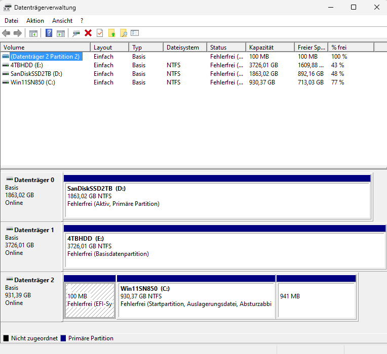This screenshot has height=354, width=387.
Task: Sort by the Layout column header
Action: tap(109, 48)
